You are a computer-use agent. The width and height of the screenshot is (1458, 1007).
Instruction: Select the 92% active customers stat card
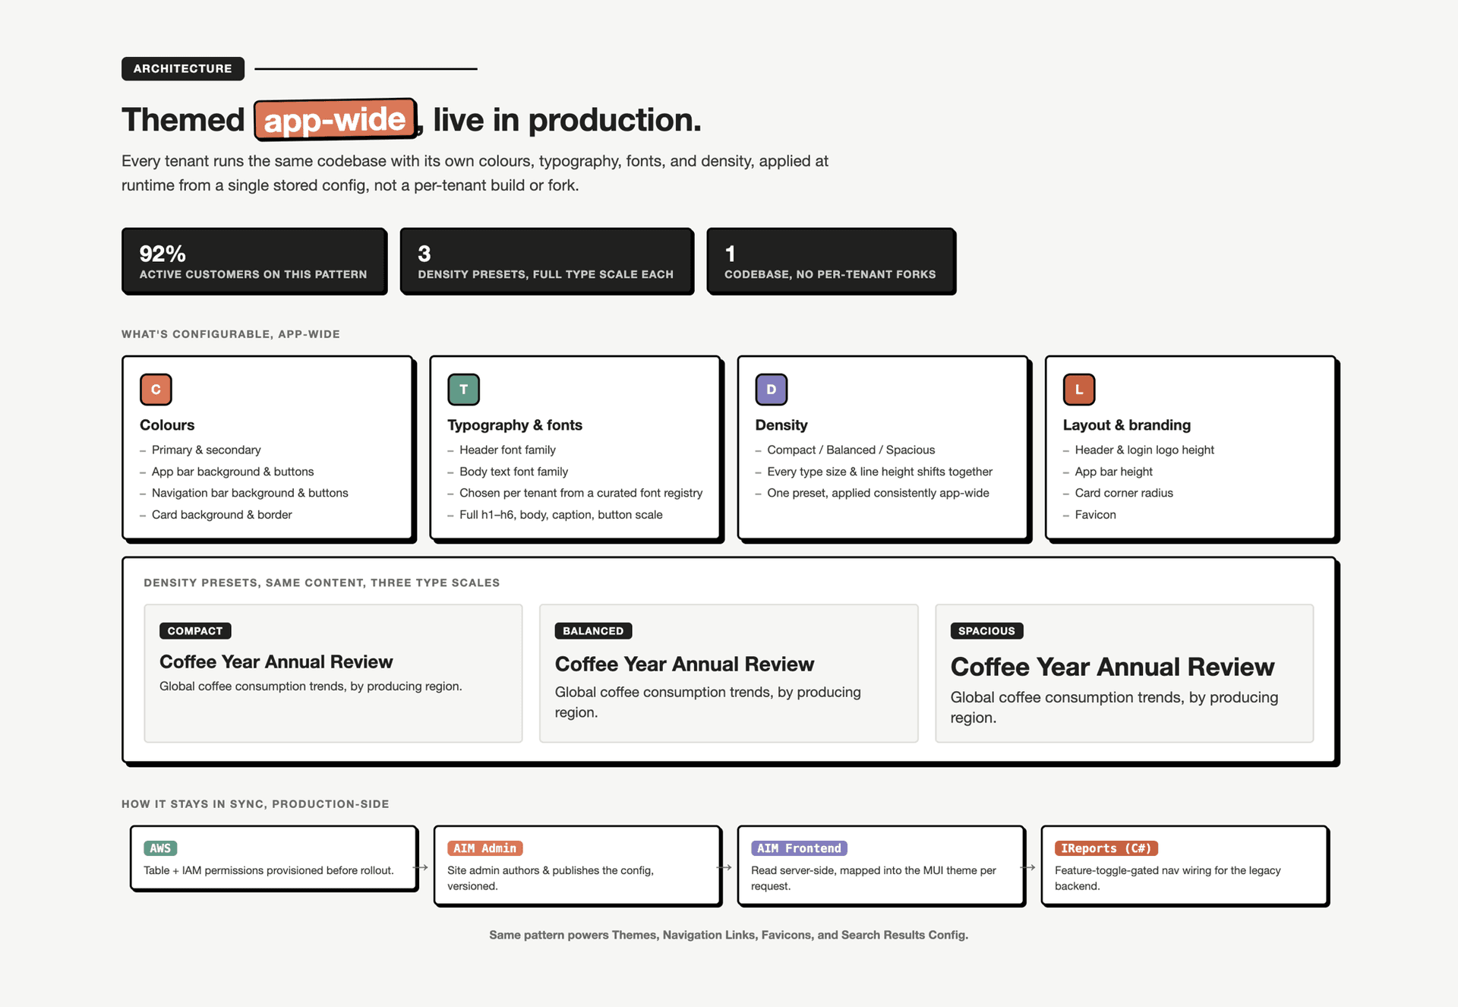pos(254,261)
